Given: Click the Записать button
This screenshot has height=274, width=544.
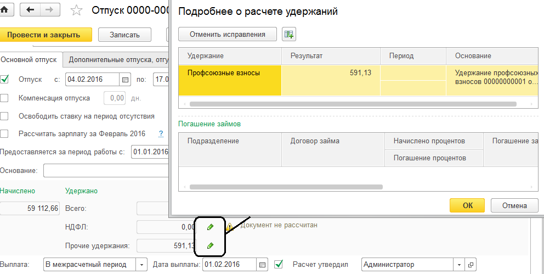Looking at the screenshot, I should click(124, 35).
